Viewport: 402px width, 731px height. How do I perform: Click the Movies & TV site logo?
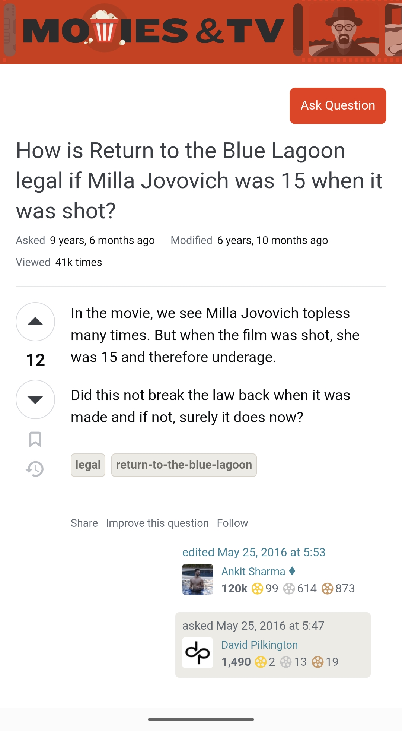[153, 31]
